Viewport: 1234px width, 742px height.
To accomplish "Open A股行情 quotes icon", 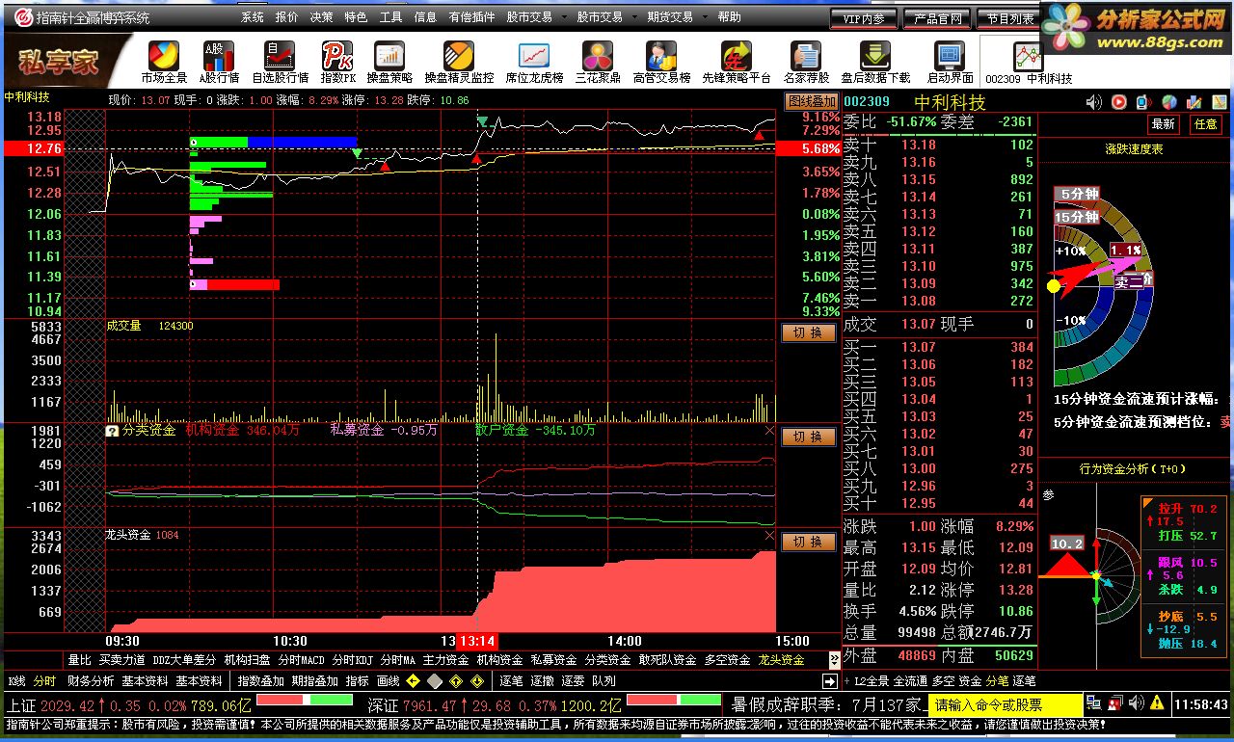I will pyautogui.click(x=219, y=62).
